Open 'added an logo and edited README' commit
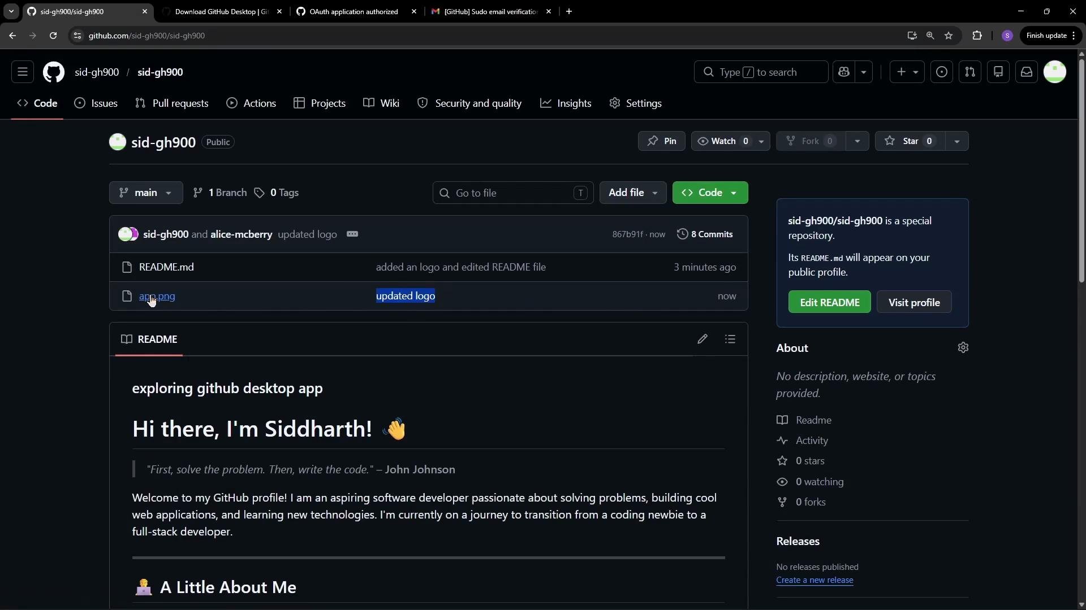The height and width of the screenshot is (610, 1086). click(461, 267)
